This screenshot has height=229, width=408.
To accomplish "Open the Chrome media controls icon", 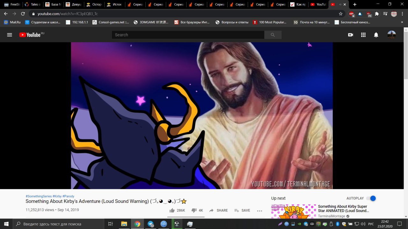I will (x=385, y=14).
